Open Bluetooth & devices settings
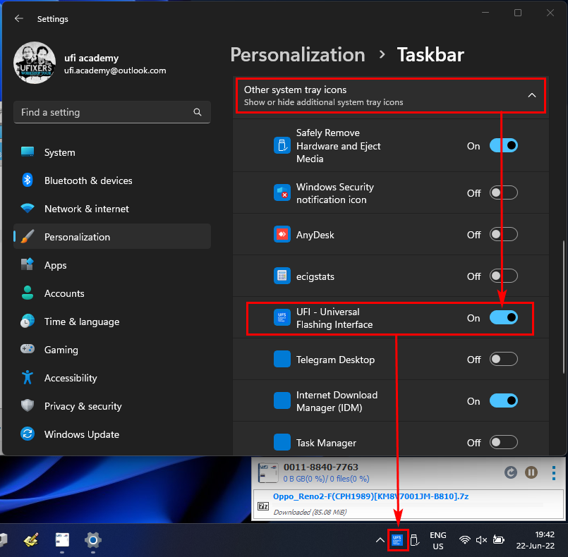The image size is (568, 557). point(112,180)
